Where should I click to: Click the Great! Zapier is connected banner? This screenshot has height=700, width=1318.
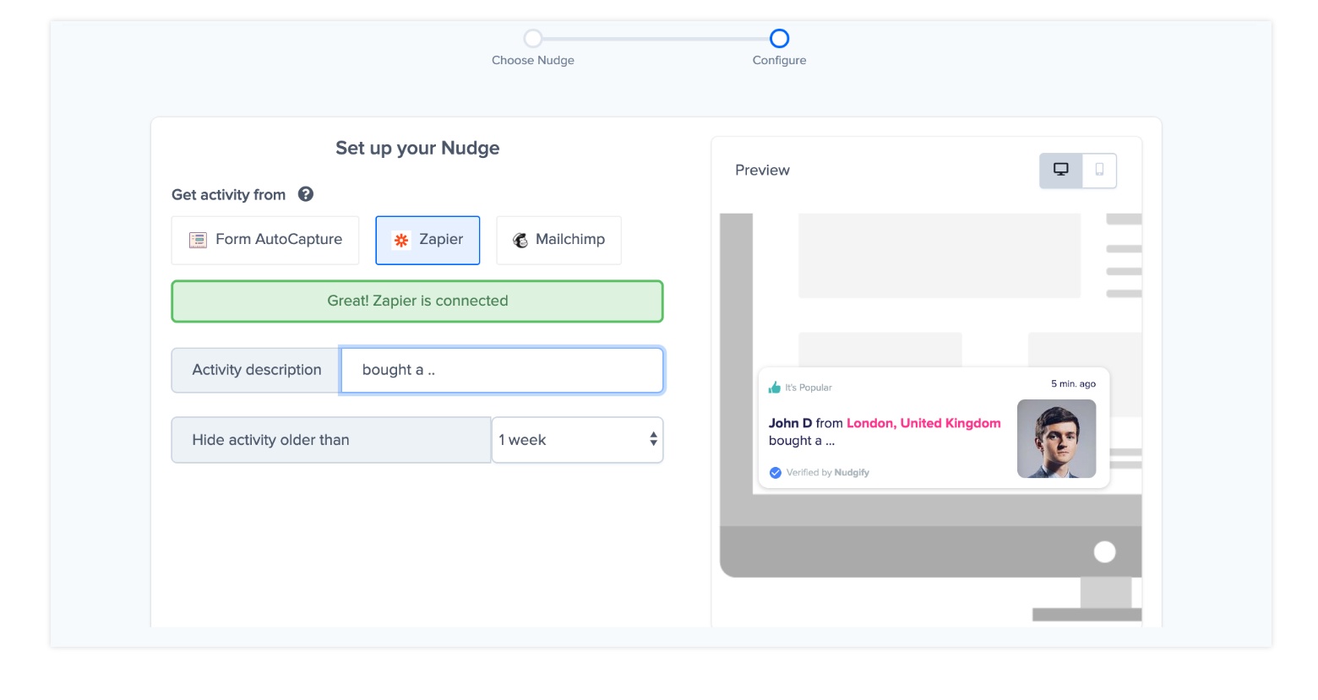(x=417, y=301)
